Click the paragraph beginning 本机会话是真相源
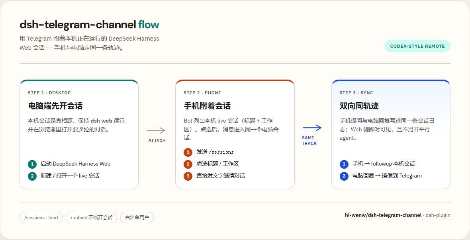 click(78, 125)
